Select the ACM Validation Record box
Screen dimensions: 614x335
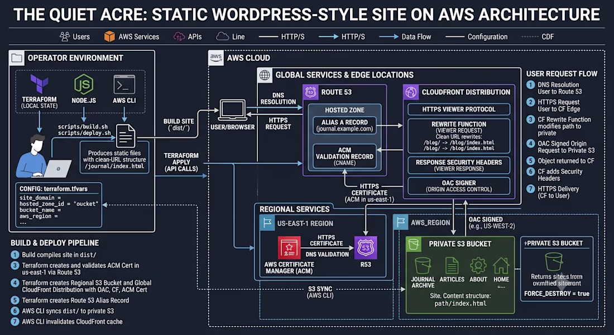click(x=344, y=156)
